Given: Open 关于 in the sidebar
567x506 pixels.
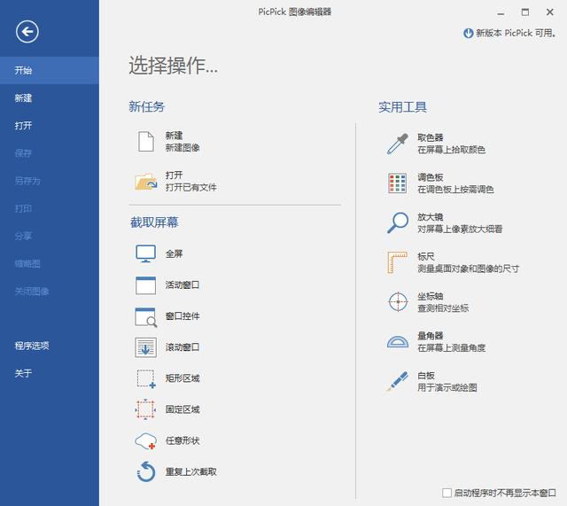Looking at the screenshot, I should tap(50, 373).
